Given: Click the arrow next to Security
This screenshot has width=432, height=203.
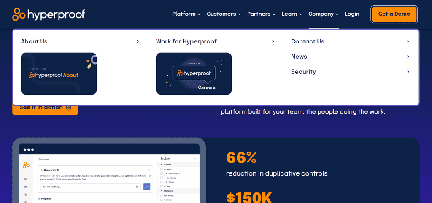Looking at the screenshot, I should pos(408,72).
